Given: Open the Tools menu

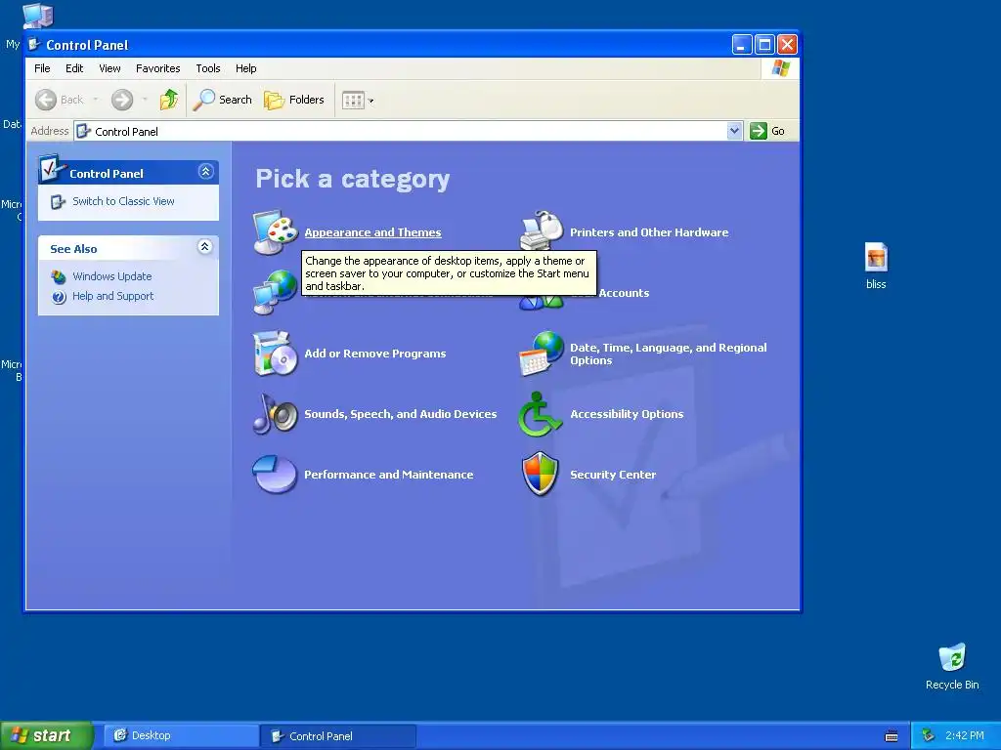Looking at the screenshot, I should (x=208, y=68).
